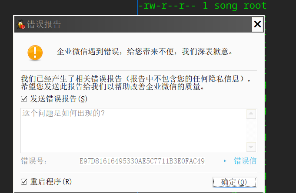Viewport: 296px width, 193px height.
Task: Click the 重启程序(R) label text
Action: (51, 182)
